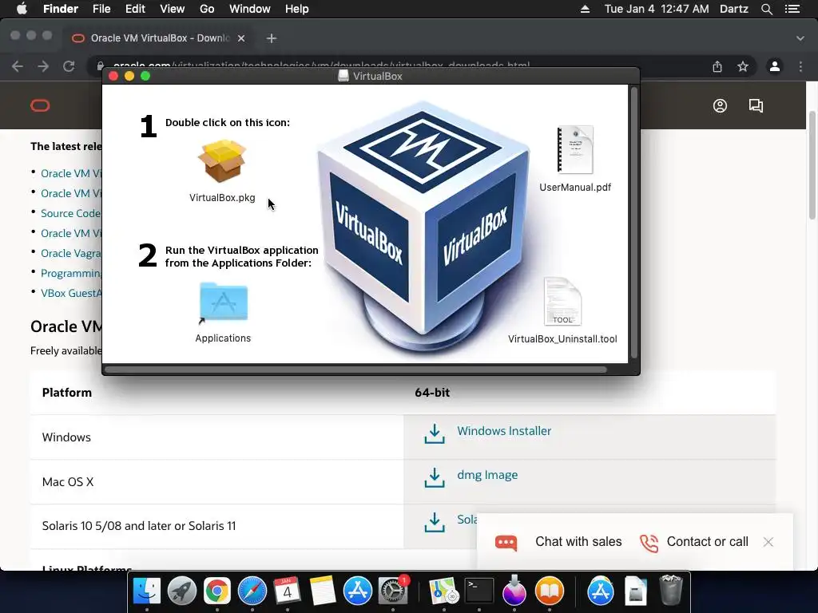Click the Oracle Vagrant link
This screenshot has width=818, height=613.
pos(71,253)
